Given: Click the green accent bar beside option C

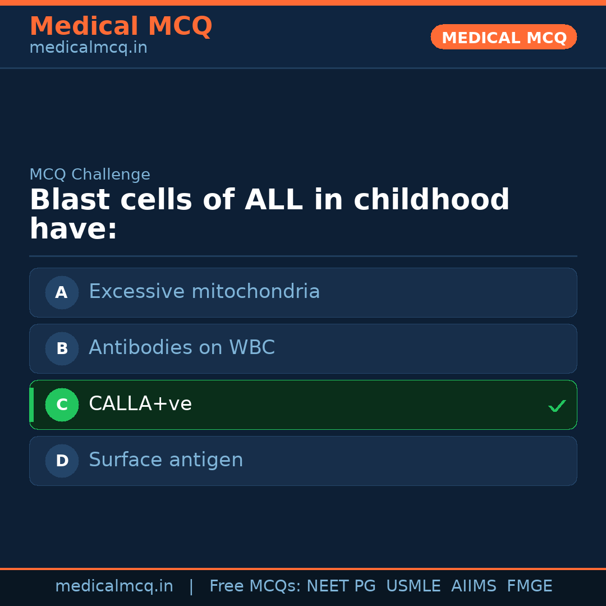Looking at the screenshot, I should (32, 405).
